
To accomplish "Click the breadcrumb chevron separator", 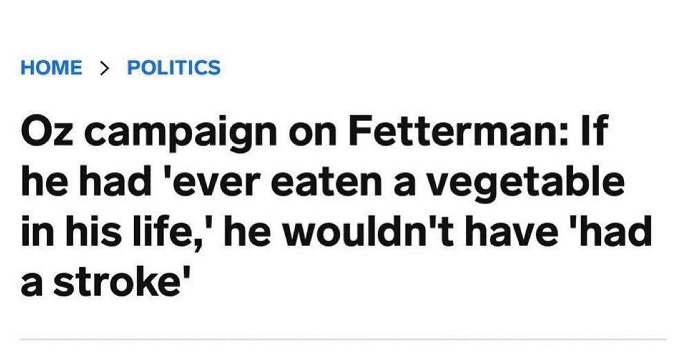I will [104, 67].
